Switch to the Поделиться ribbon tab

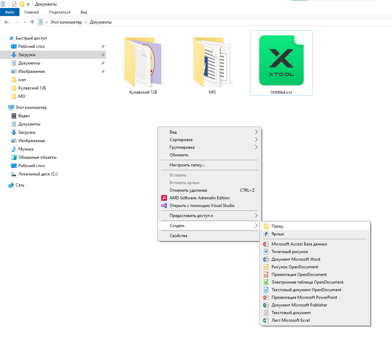click(60, 12)
